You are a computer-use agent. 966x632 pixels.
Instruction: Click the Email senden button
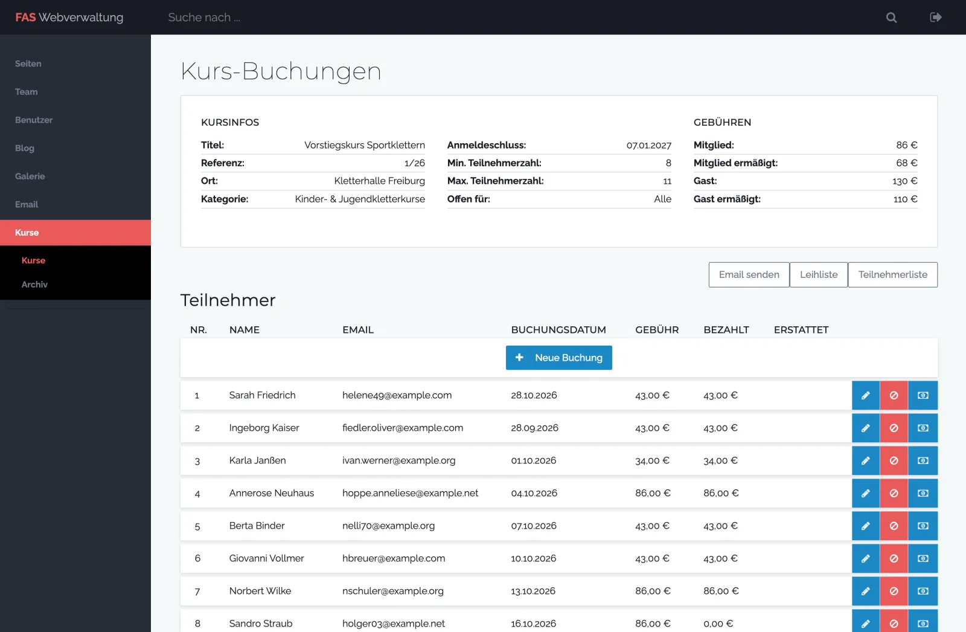click(x=749, y=275)
